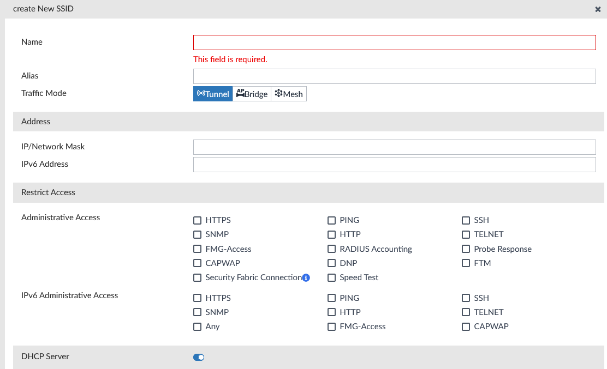Enable SSH under Administrative Access
The image size is (607, 369).
(466, 220)
